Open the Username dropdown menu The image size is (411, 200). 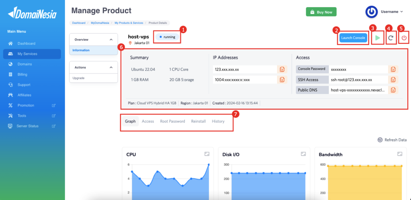[x=392, y=12]
